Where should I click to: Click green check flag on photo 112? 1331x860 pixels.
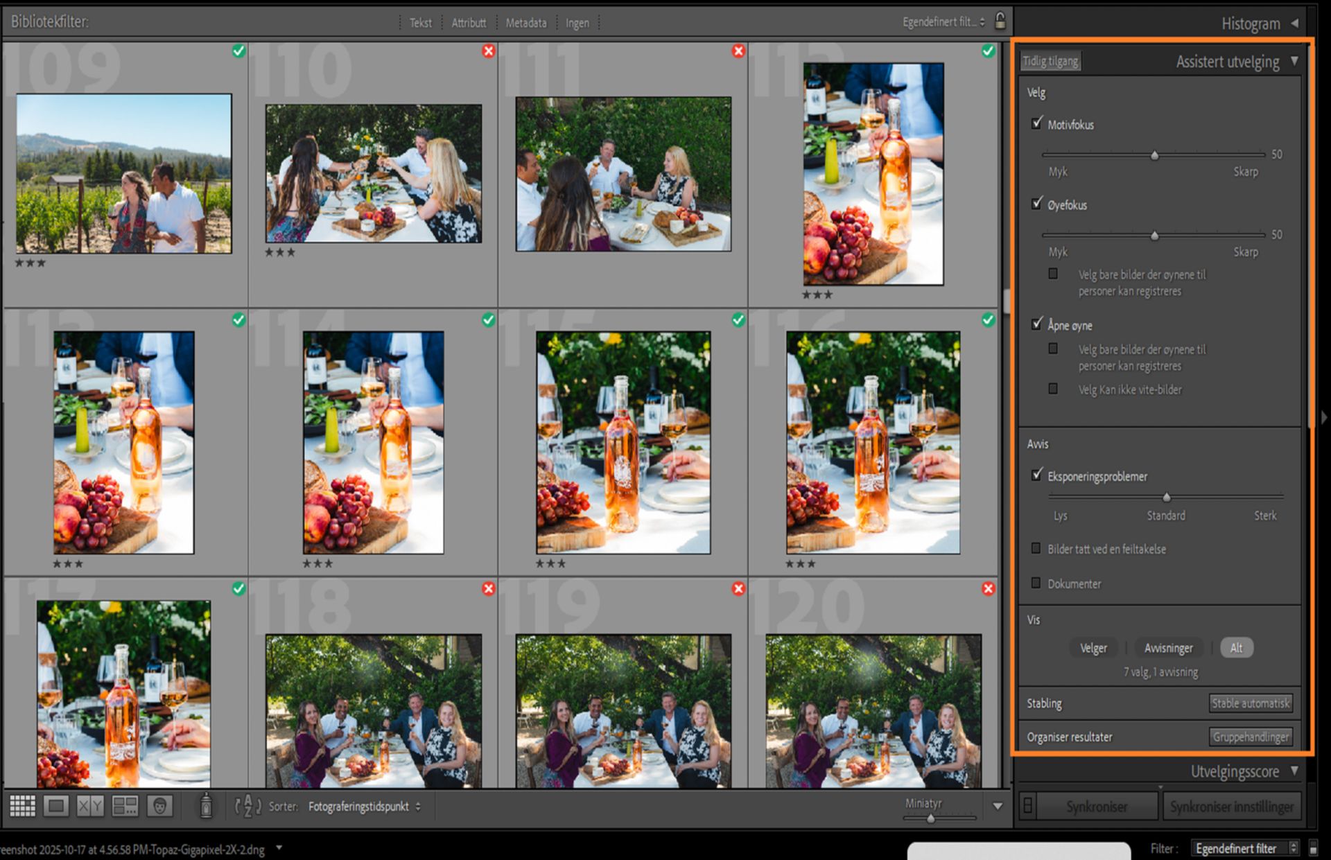pos(989,51)
